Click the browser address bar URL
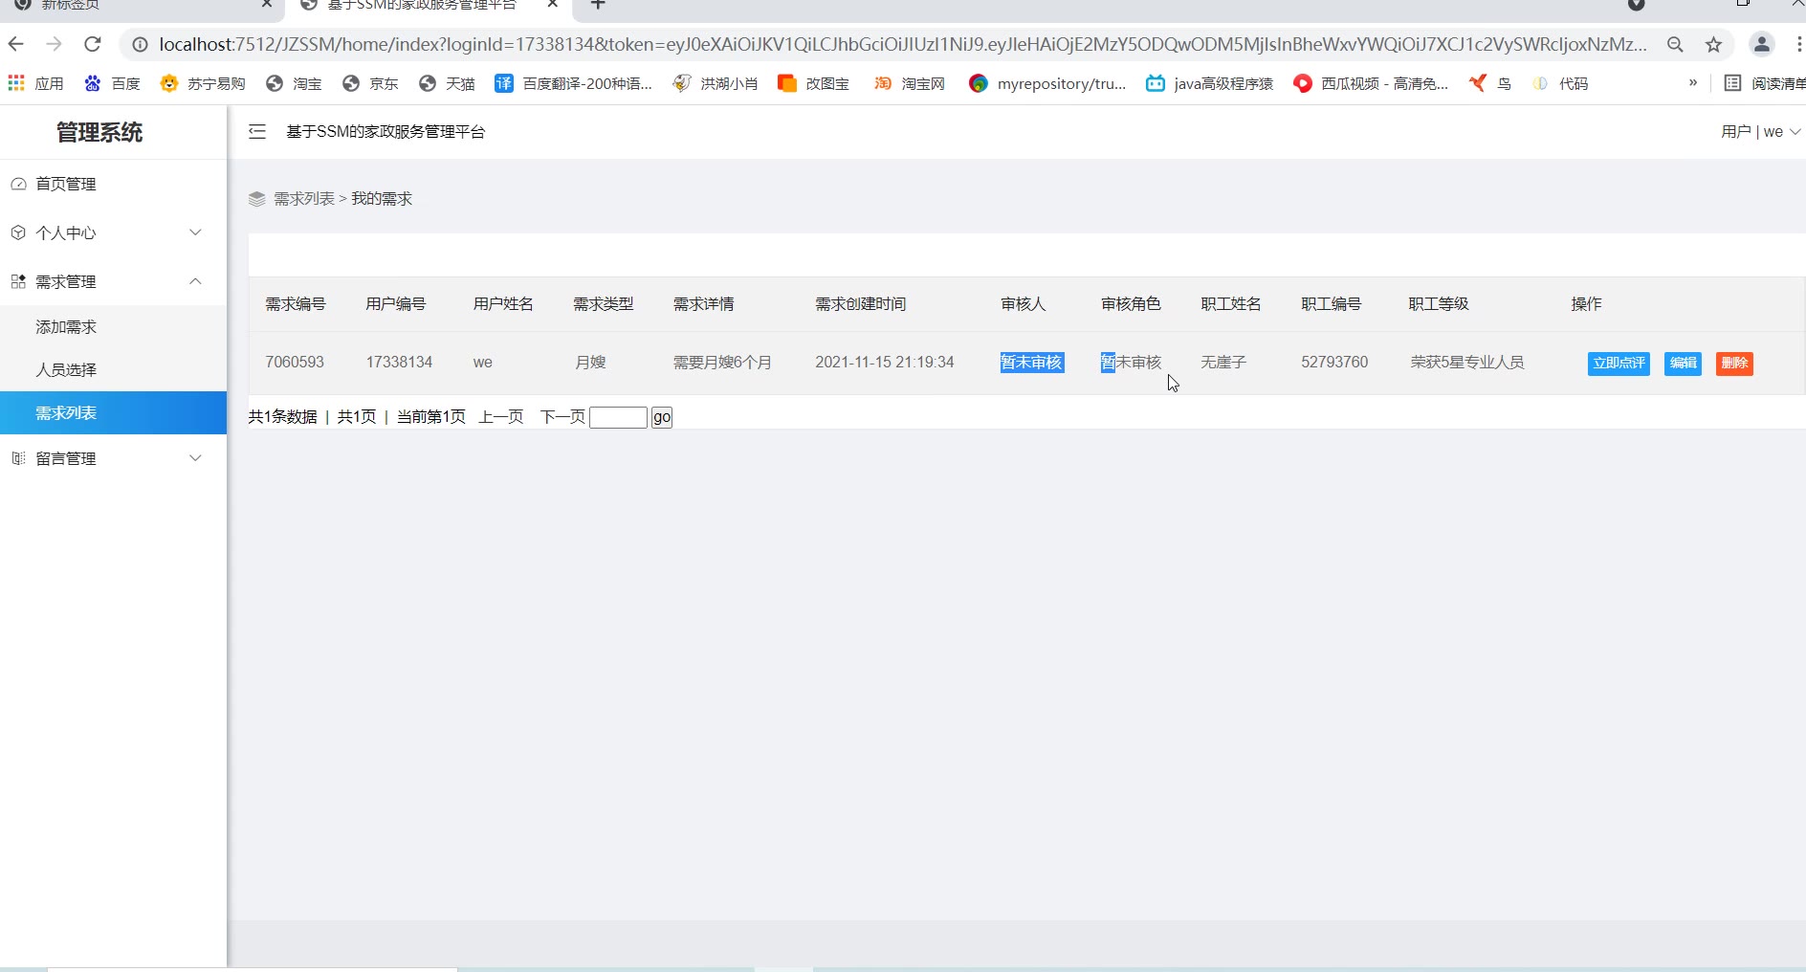1806x972 pixels. 902,44
